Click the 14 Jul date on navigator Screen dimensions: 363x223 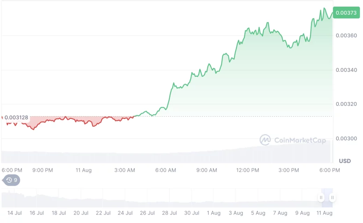(14, 213)
